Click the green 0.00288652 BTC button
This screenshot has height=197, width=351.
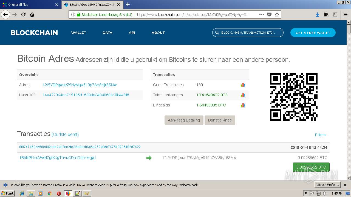click(x=311, y=167)
